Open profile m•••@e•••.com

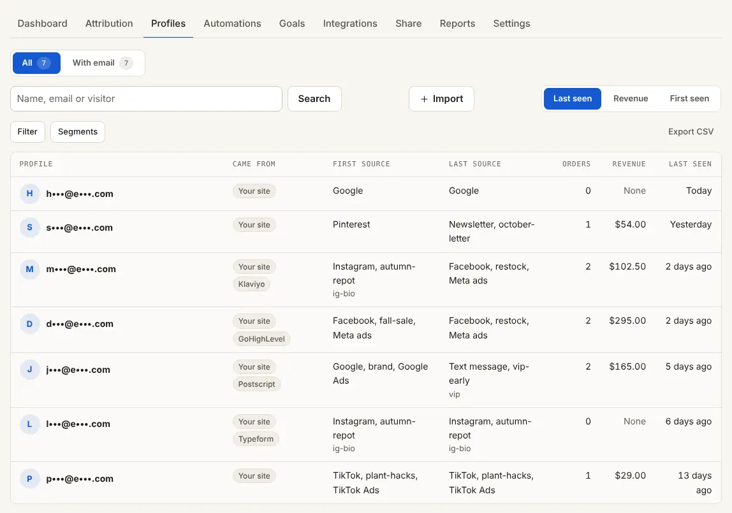[81, 269]
